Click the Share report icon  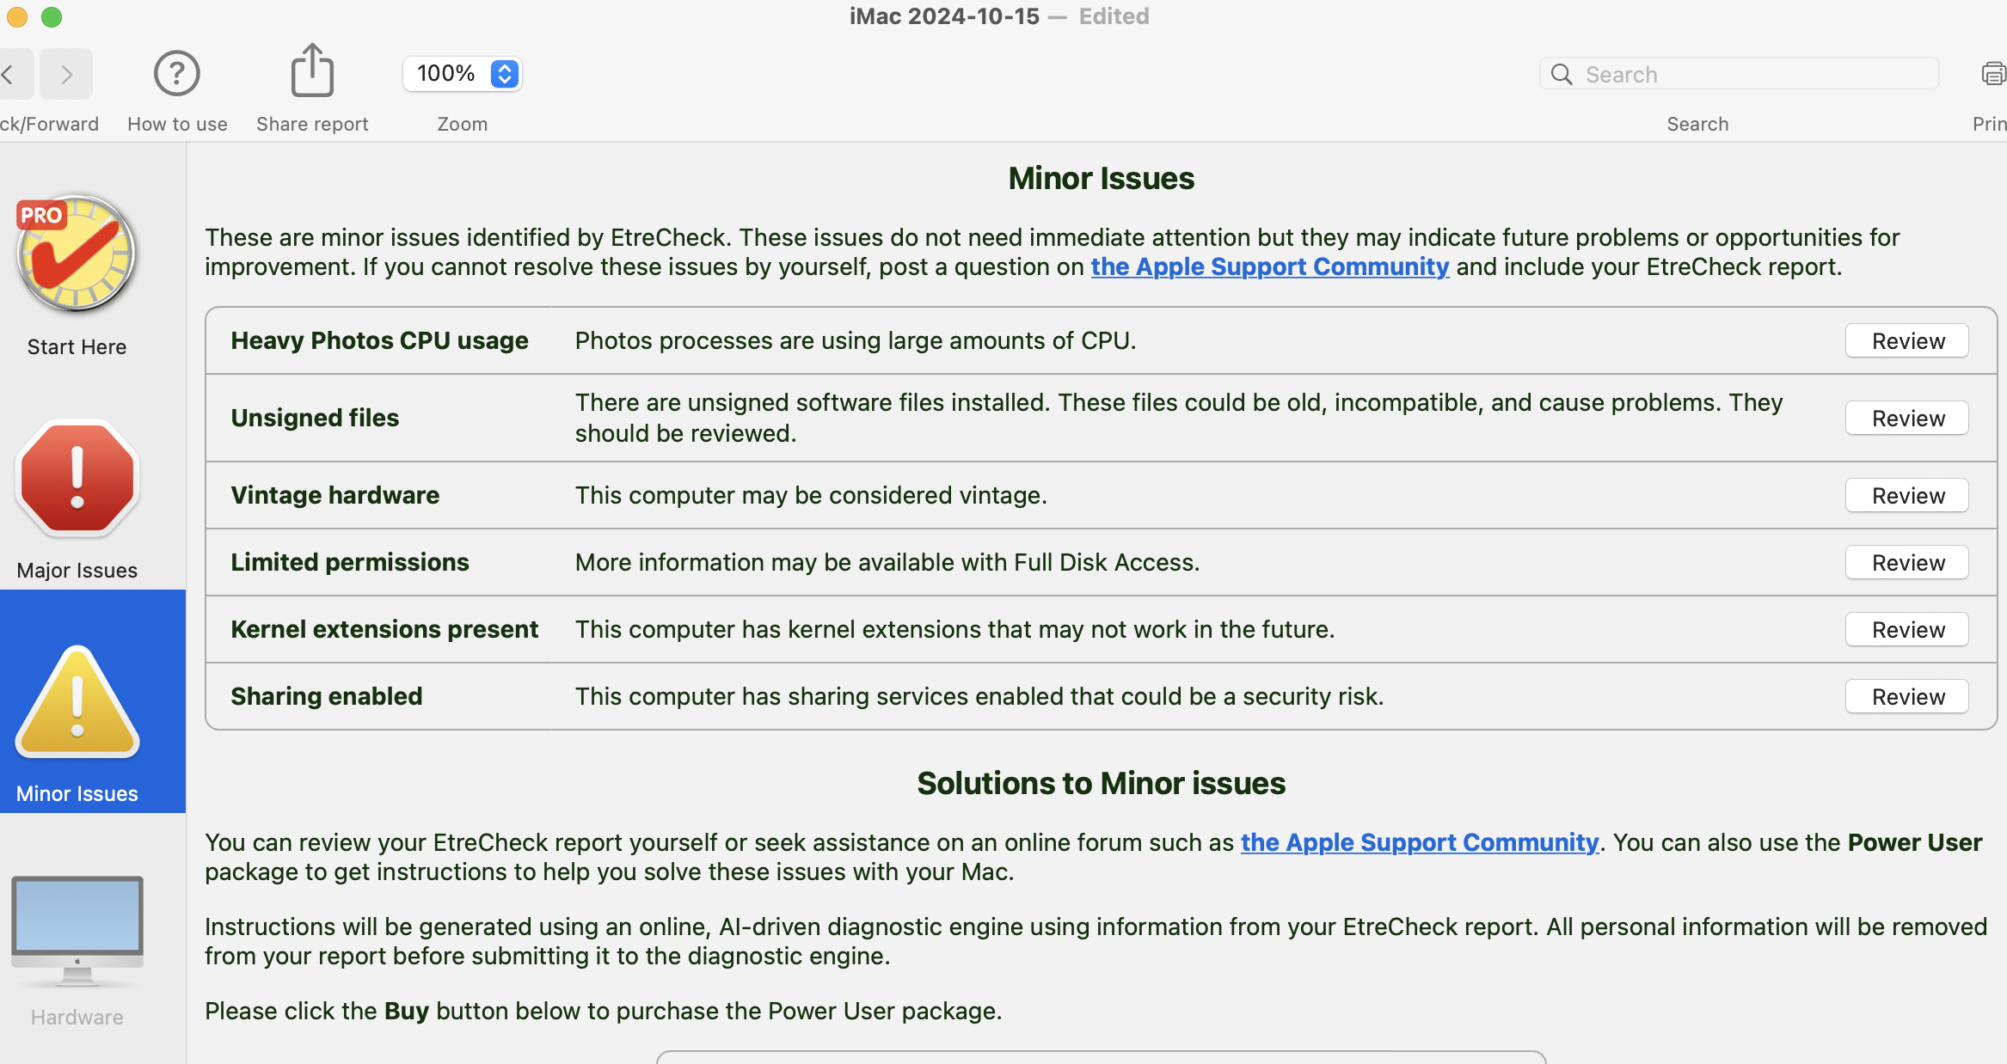click(x=311, y=71)
